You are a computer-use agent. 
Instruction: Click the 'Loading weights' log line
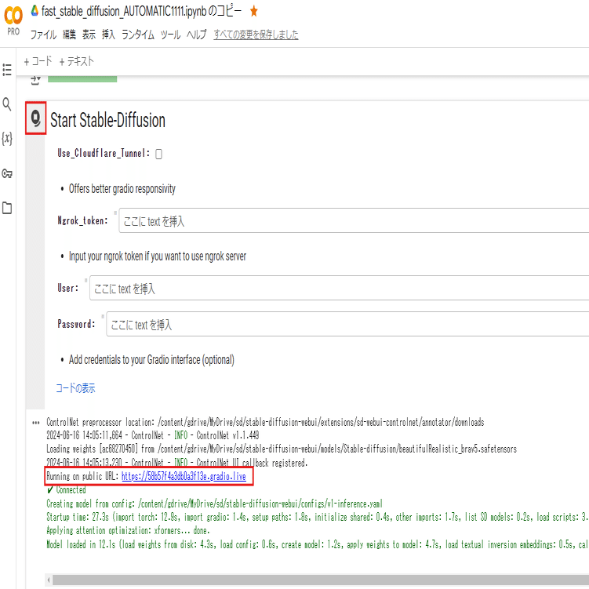[x=282, y=449]
